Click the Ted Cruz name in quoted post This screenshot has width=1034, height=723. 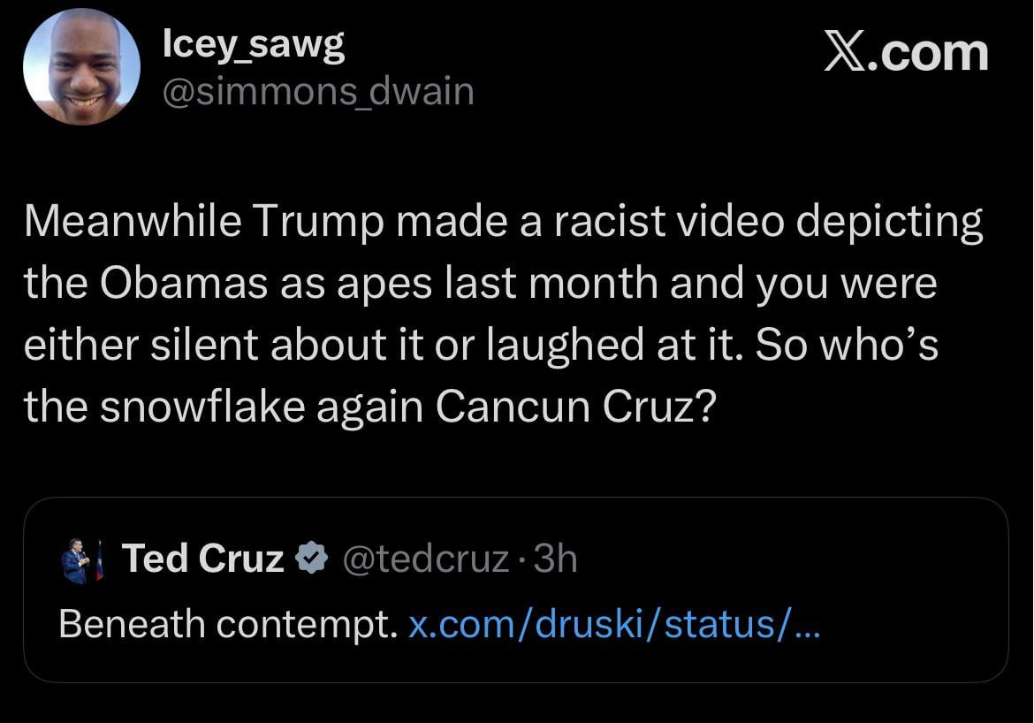click(202, 559)
